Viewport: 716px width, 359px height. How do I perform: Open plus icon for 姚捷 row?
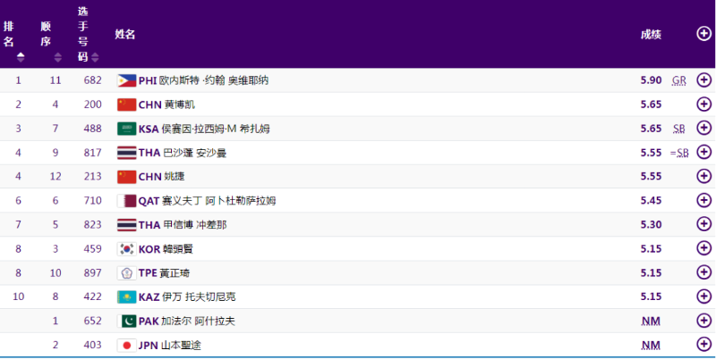(x=703, y=177)
